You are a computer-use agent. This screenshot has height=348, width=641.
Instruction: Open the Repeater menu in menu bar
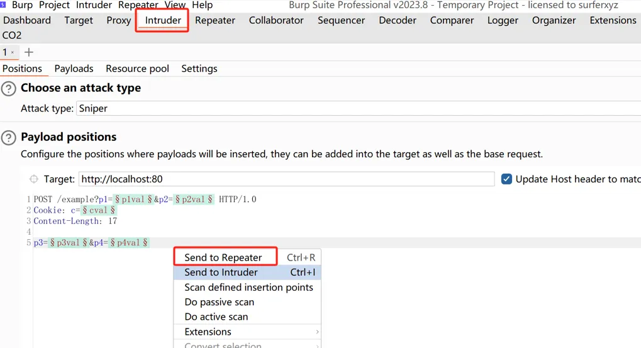coord(138,5)
